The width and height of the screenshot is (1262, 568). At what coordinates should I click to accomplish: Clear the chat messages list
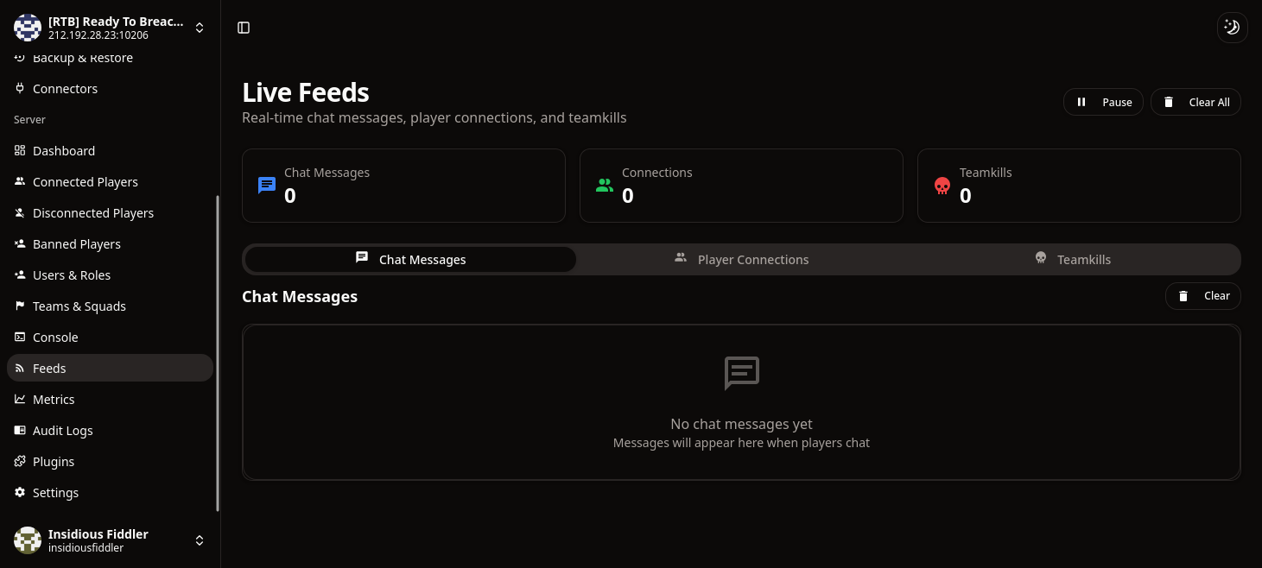(x=1203, y=295)
